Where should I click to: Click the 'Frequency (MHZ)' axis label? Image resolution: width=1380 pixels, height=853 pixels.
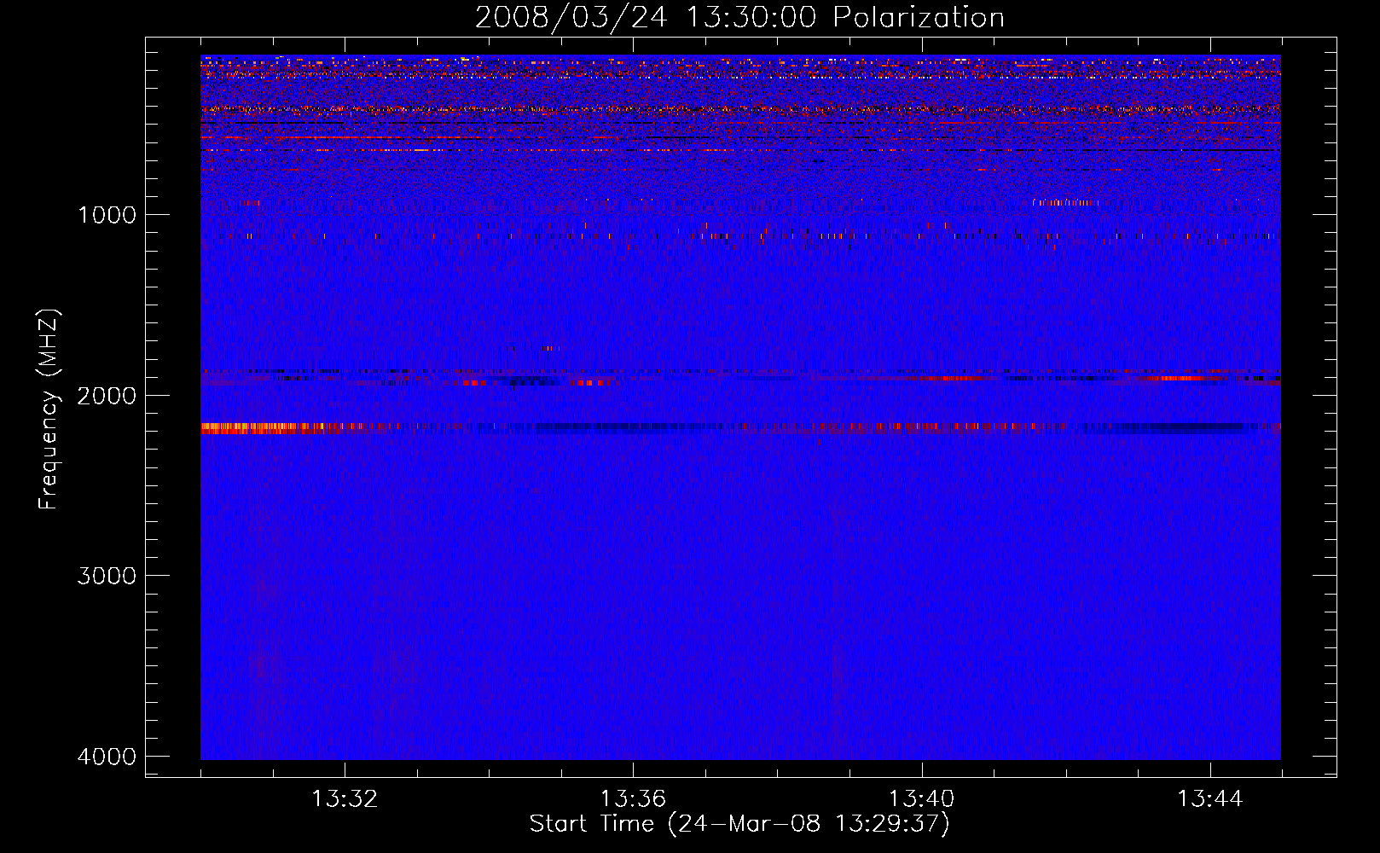[x=49, y=409]
